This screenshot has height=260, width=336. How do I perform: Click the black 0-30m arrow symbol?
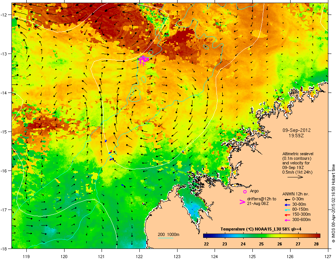[287, 199]
